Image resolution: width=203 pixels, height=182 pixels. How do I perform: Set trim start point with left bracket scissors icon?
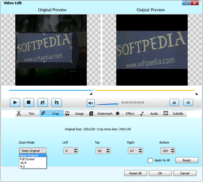point(43,103)
